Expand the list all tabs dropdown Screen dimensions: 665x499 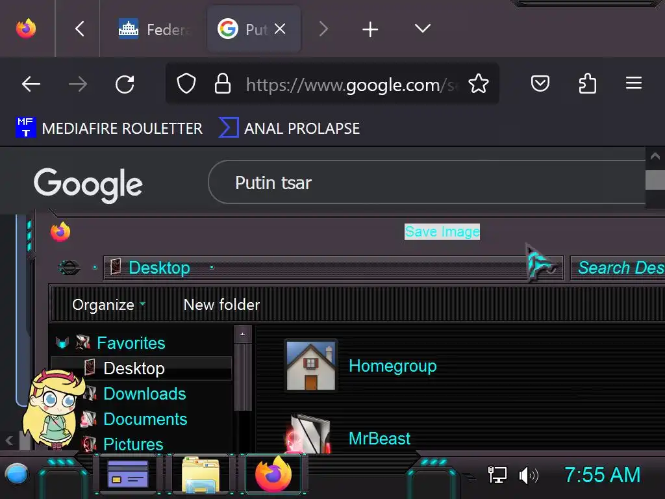pyautogui.click(x=422, y=29)
